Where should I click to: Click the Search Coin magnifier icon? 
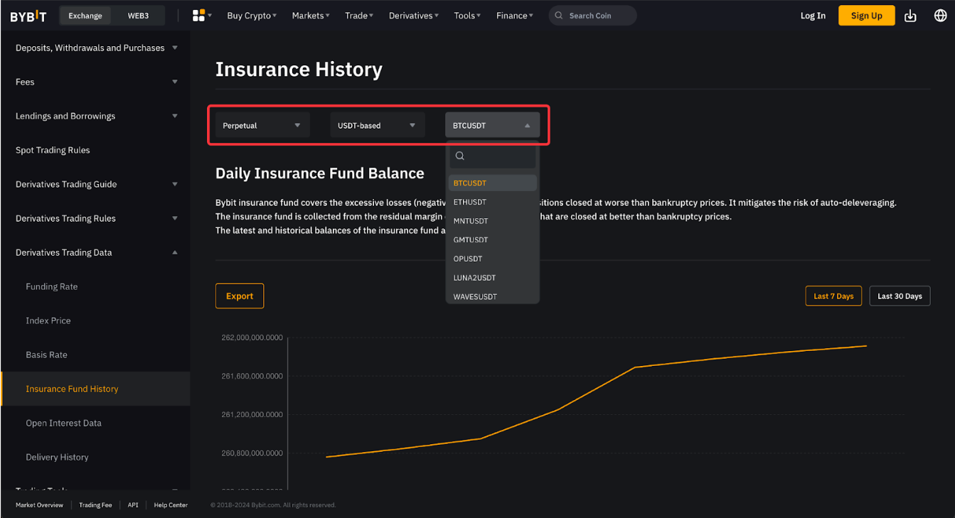(558, 15)
